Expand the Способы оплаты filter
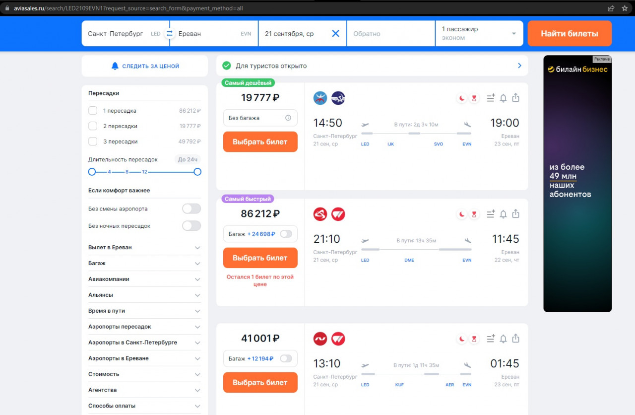The width and height of the screenshot is (635, 415). coord(144,406)
